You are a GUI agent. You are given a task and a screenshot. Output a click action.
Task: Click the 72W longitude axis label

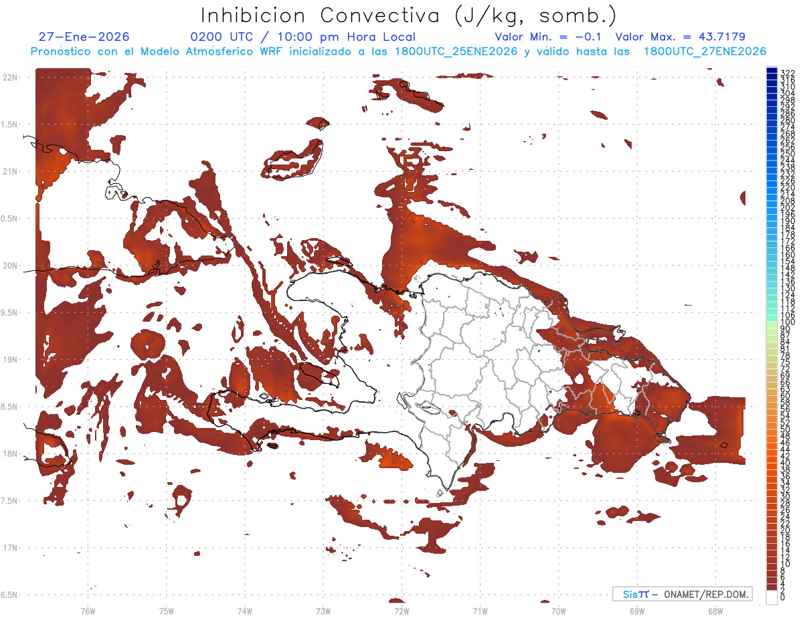click(401, 611)
